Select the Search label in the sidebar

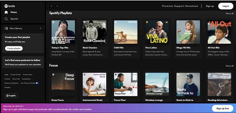[14, 19]
